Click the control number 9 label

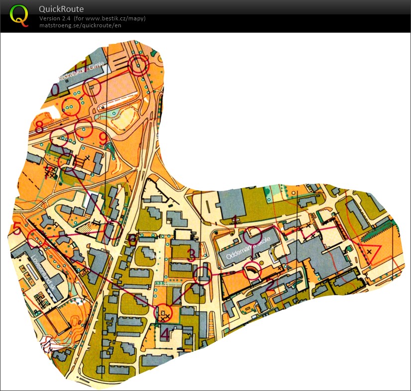tap(103, 138)
